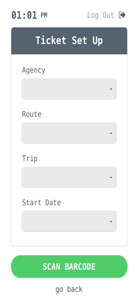Click the Route dropdown arrow
138x299 pixels.
[x=111, y=133]
